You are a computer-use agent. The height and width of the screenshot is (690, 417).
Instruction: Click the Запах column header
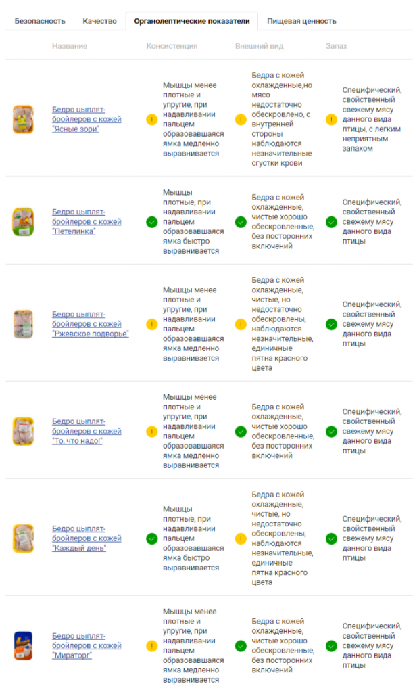point(336,46)
